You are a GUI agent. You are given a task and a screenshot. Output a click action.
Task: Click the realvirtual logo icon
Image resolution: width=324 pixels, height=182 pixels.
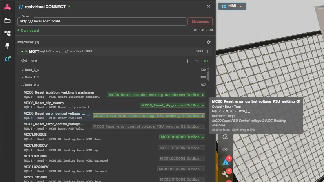coord(7,7)
